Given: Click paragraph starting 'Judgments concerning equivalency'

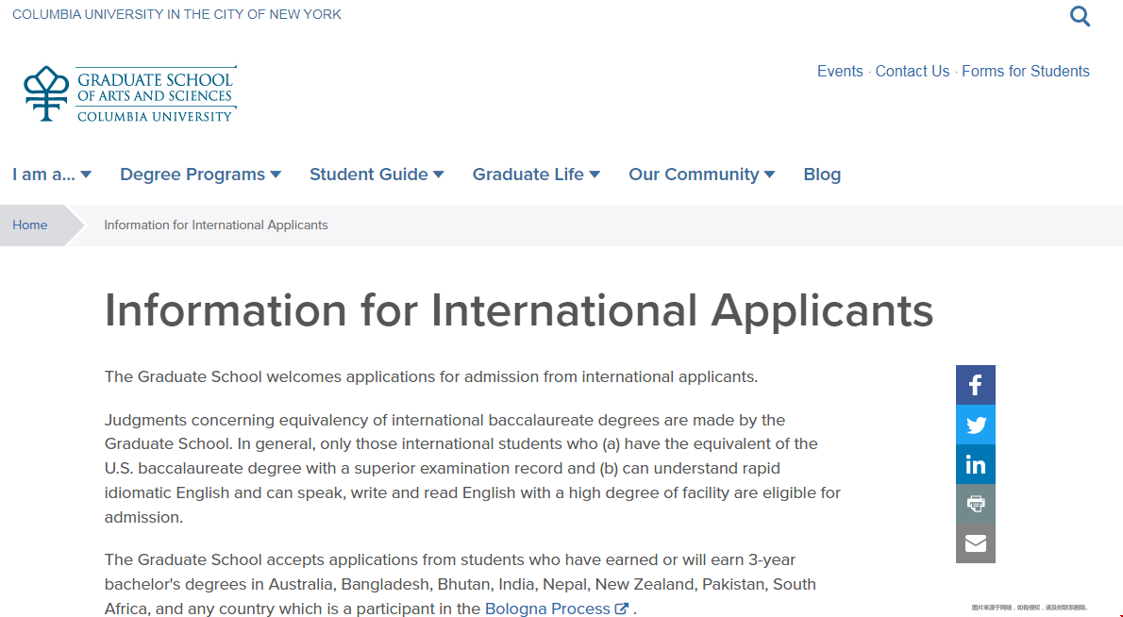Looking at the screenshot, I should point(473,468).
